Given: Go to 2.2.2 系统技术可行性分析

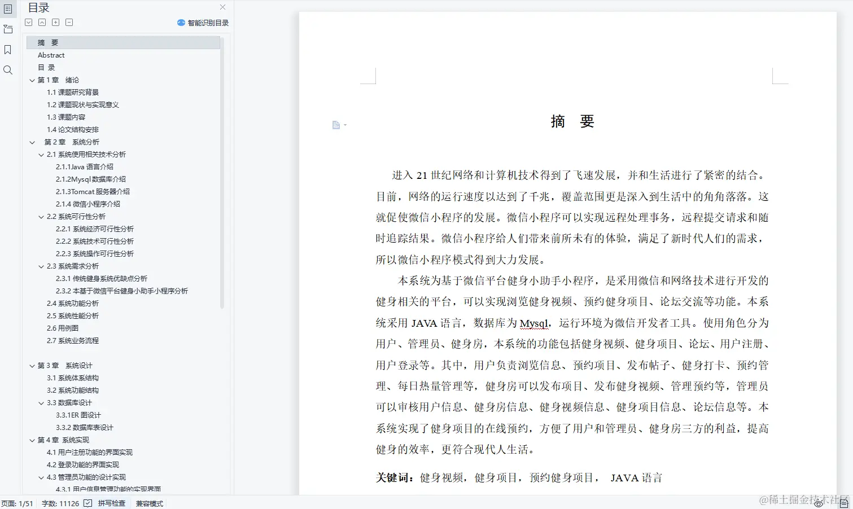Looking at the screenshot, I should pos(95,242).
